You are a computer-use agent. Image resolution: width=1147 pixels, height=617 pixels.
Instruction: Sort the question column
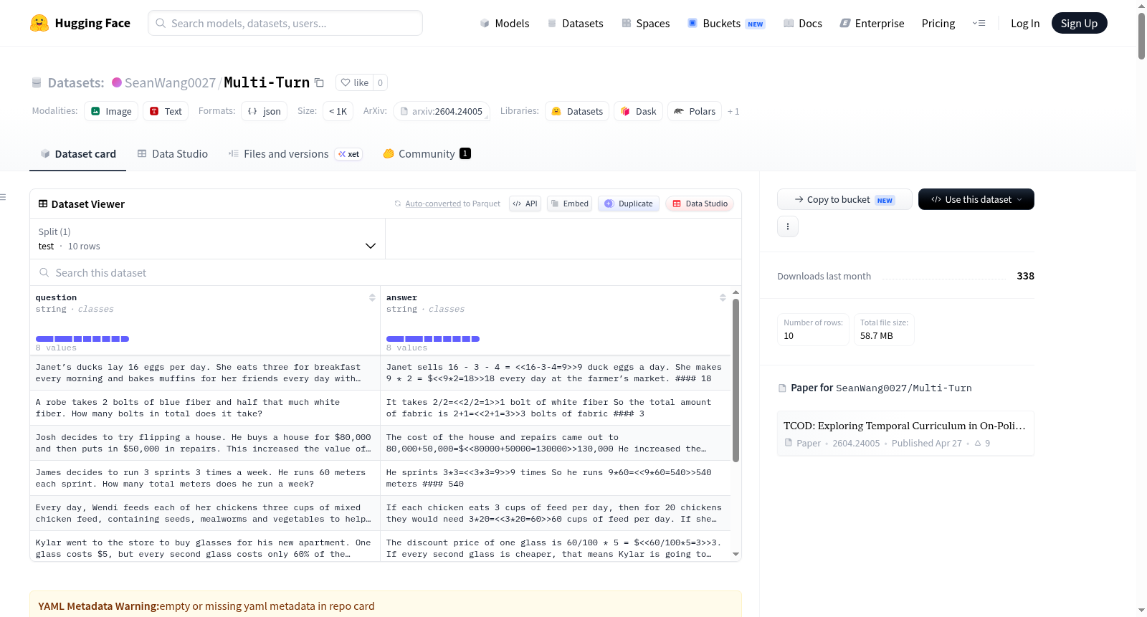tap(372, 297)
